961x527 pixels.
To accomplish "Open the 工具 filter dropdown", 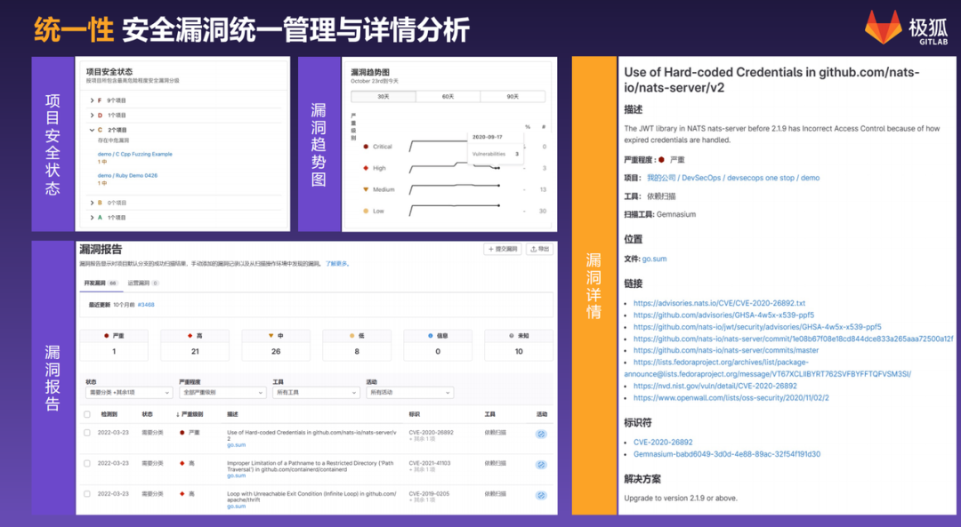I will (x=316, y=392).
